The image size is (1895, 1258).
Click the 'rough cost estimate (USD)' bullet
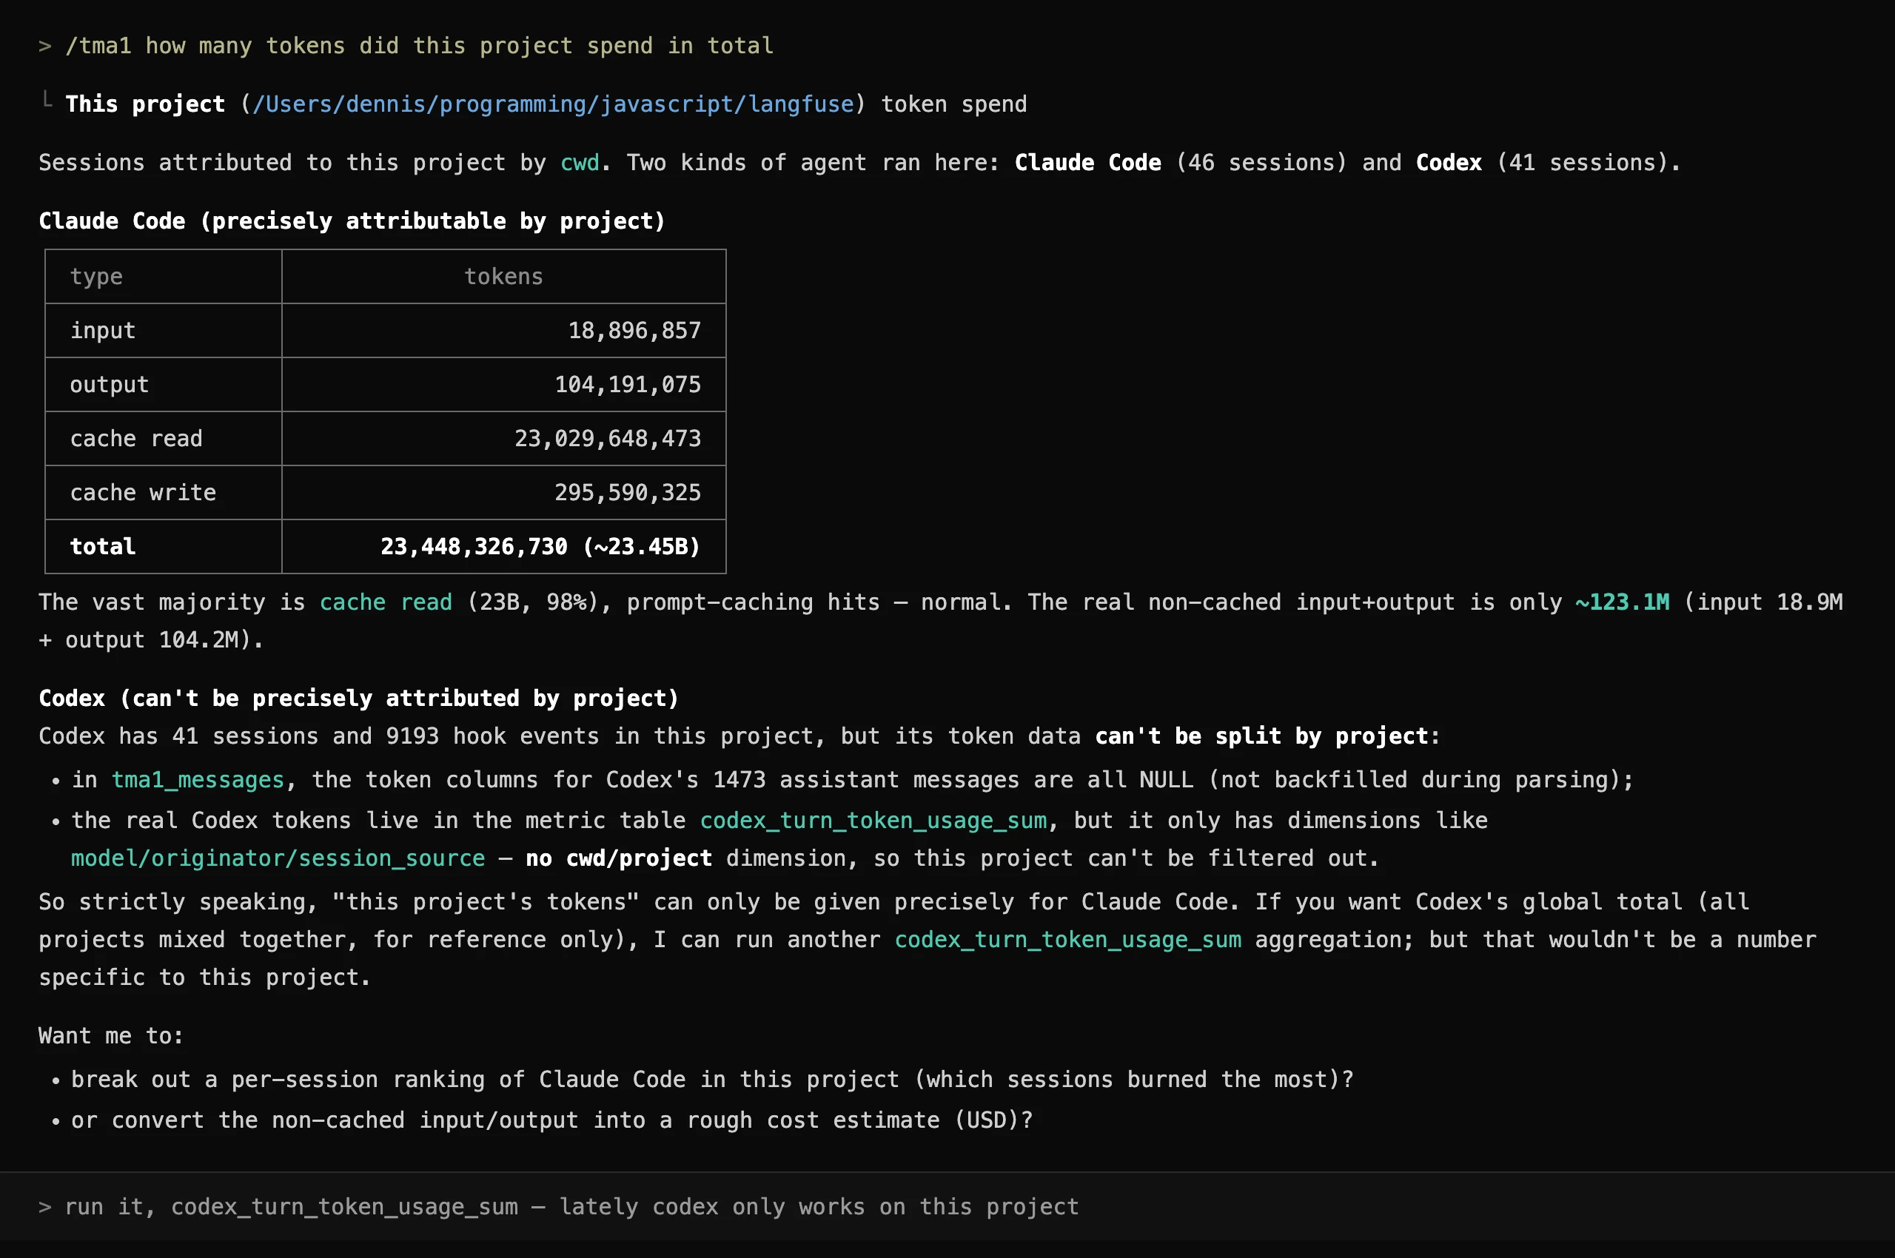pos(551,1121)
